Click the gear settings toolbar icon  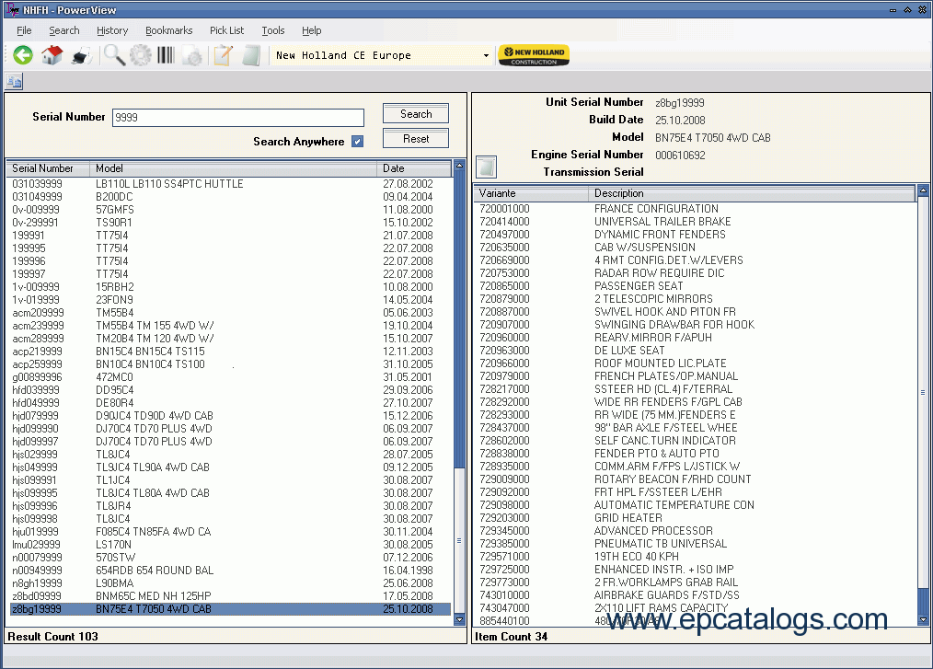point(141,55)
